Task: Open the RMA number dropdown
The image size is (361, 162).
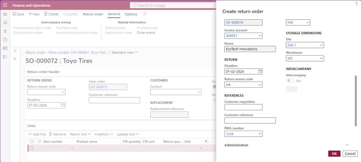Action: 260,134
